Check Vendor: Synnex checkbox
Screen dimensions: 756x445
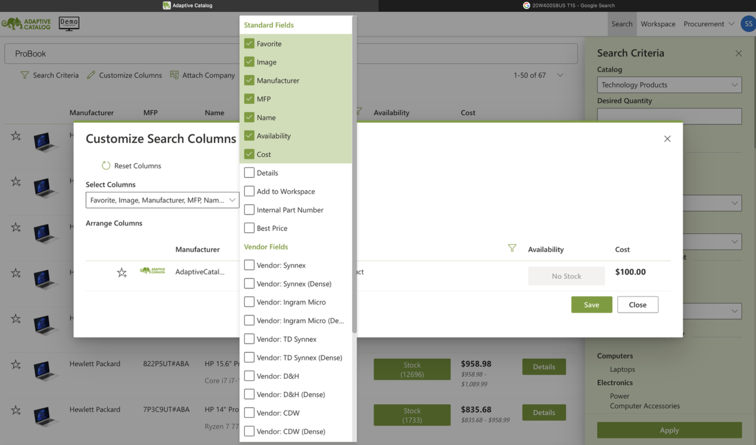[249, 265]
